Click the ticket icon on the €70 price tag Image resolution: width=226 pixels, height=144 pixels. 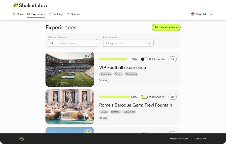pos(101,80)
